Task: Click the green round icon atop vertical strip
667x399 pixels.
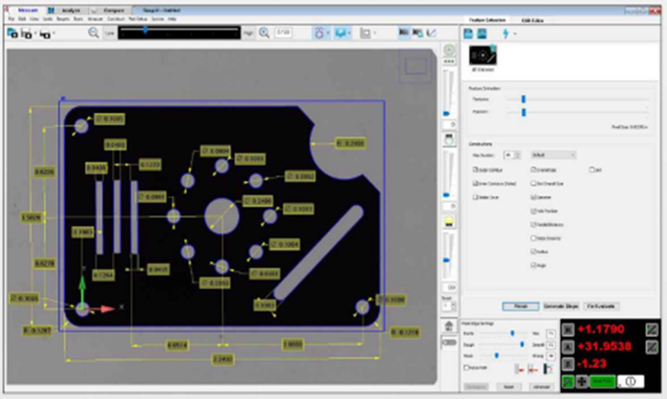Action: [448, 50]
